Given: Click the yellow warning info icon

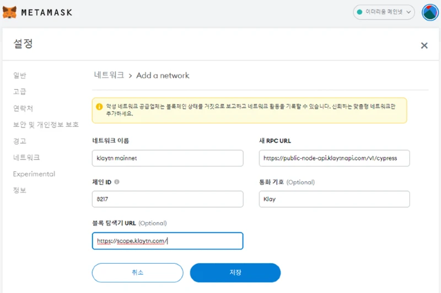Looking at the screenshot, I should click(x=99, y=106).
